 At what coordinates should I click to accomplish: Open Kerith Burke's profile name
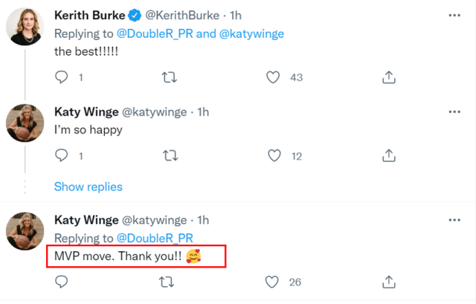pos(91,14)
